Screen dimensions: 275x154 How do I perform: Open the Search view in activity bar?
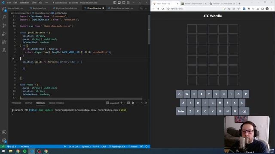coord(4,17)
